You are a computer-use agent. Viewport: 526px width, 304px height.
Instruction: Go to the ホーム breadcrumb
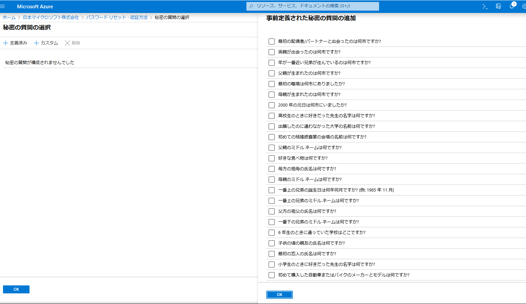coord(9,17)
